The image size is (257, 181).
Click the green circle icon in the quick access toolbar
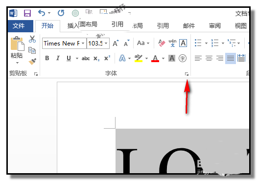pos(75,13)
